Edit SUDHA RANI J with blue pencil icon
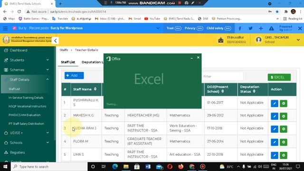The width and height of the screenshot is (304, 171). (x=275, y=129)
